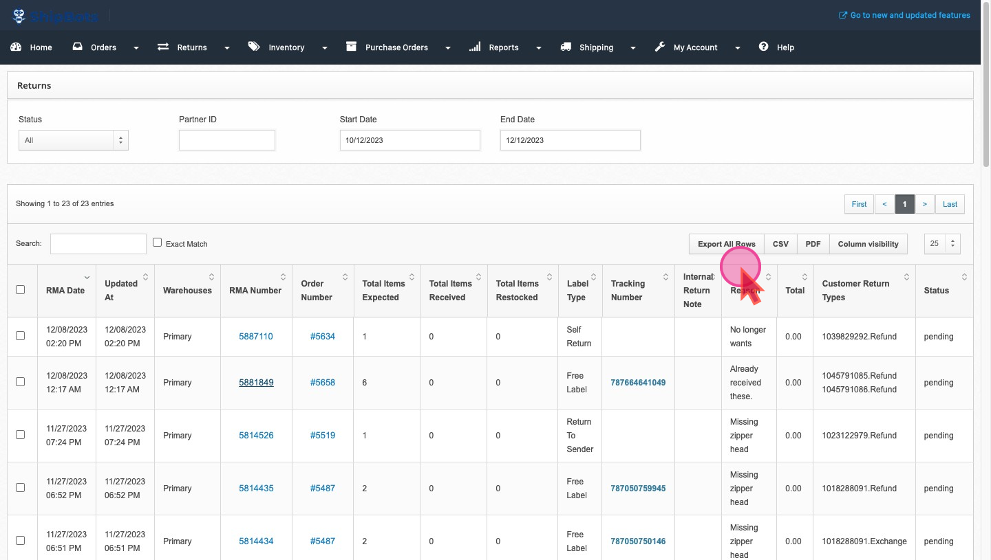This screenshot has height=560, width=991.
Task: Go to Last page of results
Action: click(x=950, y=204)
